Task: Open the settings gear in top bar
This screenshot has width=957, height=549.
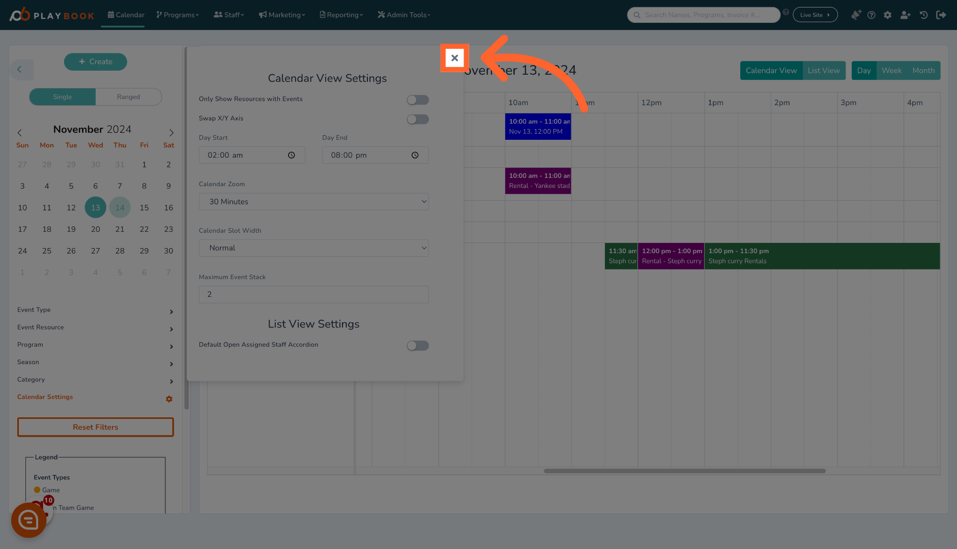Action: click(887, 15)
